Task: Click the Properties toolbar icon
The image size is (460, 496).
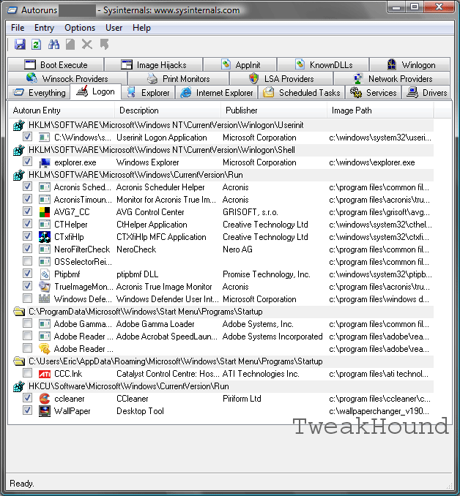Action: tap(70, 45)
